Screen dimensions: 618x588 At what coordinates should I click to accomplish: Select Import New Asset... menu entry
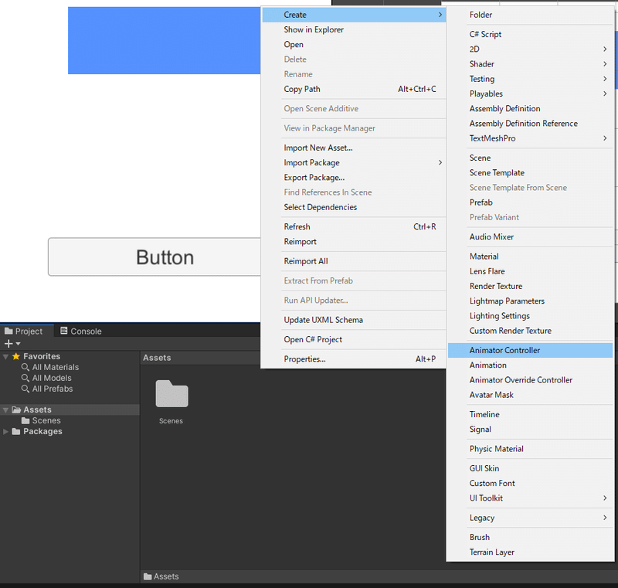coord(354,148)
